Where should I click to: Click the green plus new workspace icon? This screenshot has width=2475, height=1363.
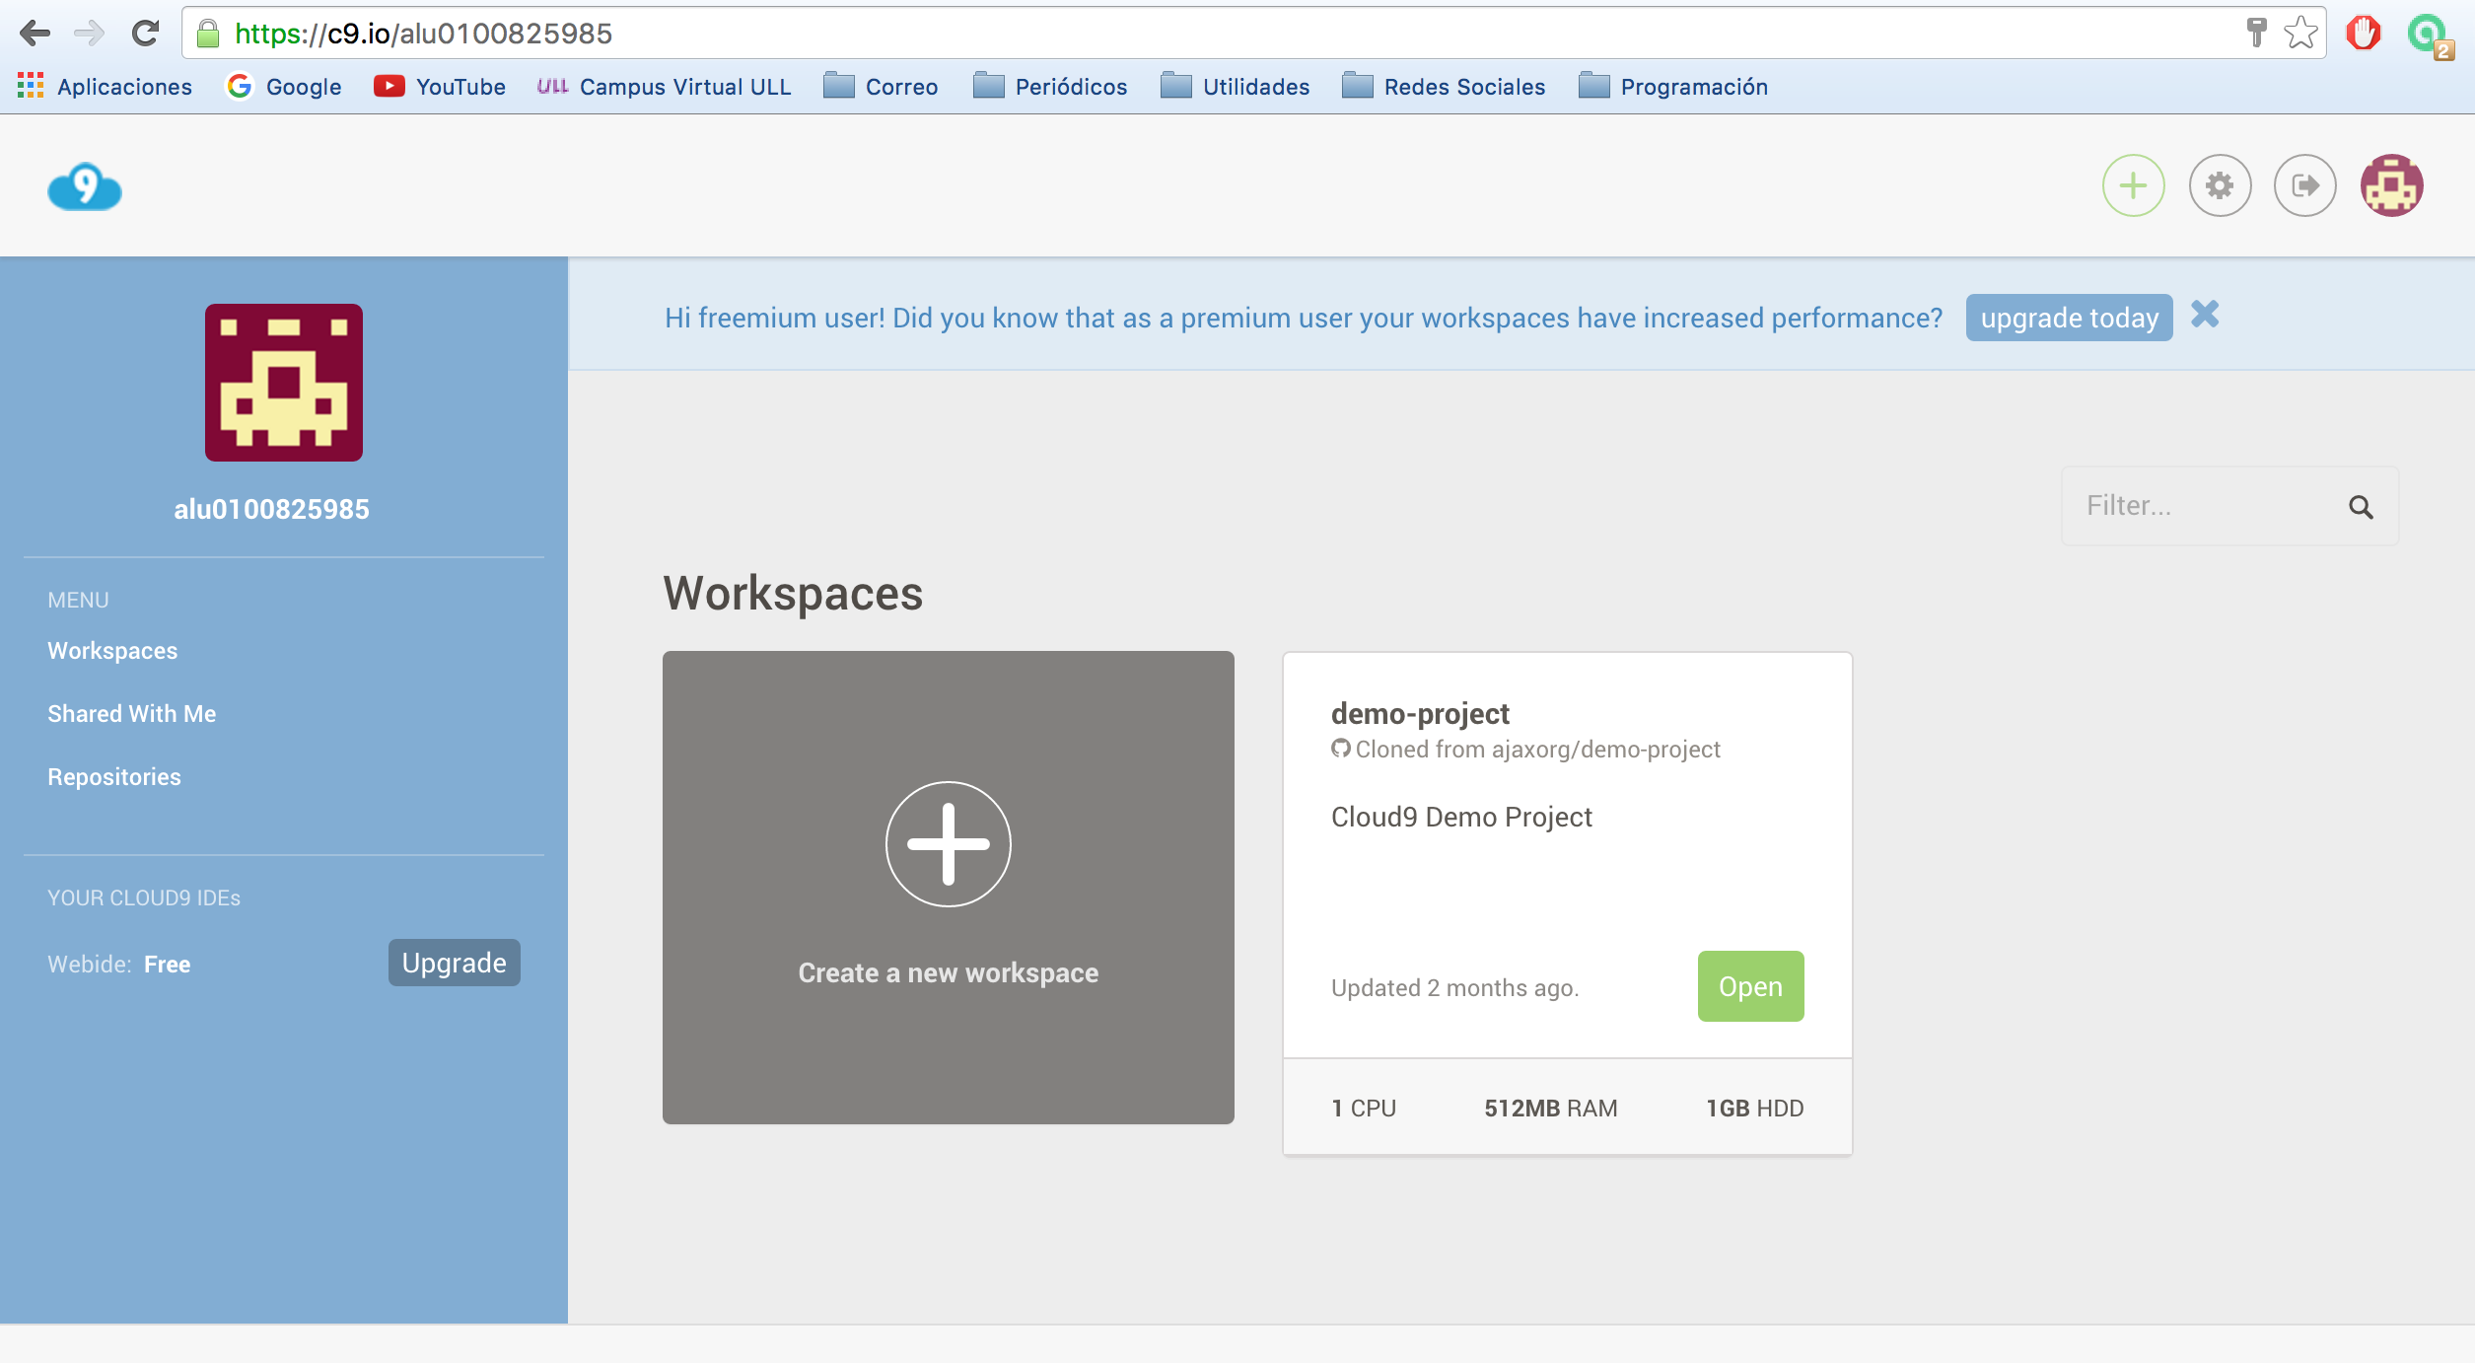[2133, 185]
